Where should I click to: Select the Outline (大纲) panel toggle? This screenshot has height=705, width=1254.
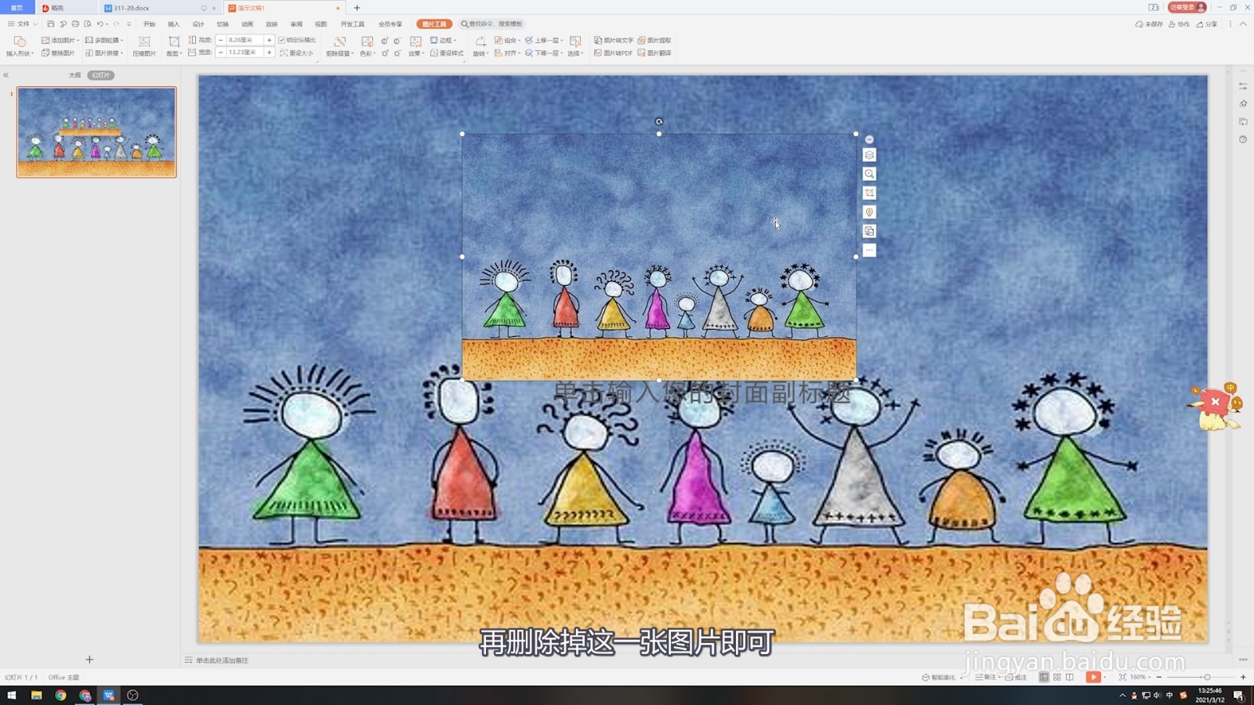74,75
